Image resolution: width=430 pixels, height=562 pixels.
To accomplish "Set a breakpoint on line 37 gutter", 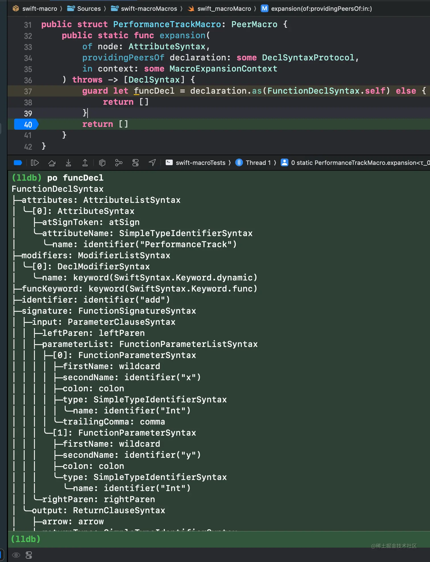I will [x=28, y=91].
